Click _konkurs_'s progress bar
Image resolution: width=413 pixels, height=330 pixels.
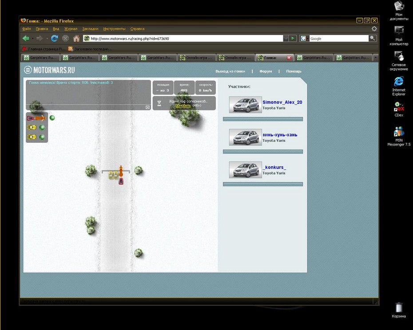263,184
